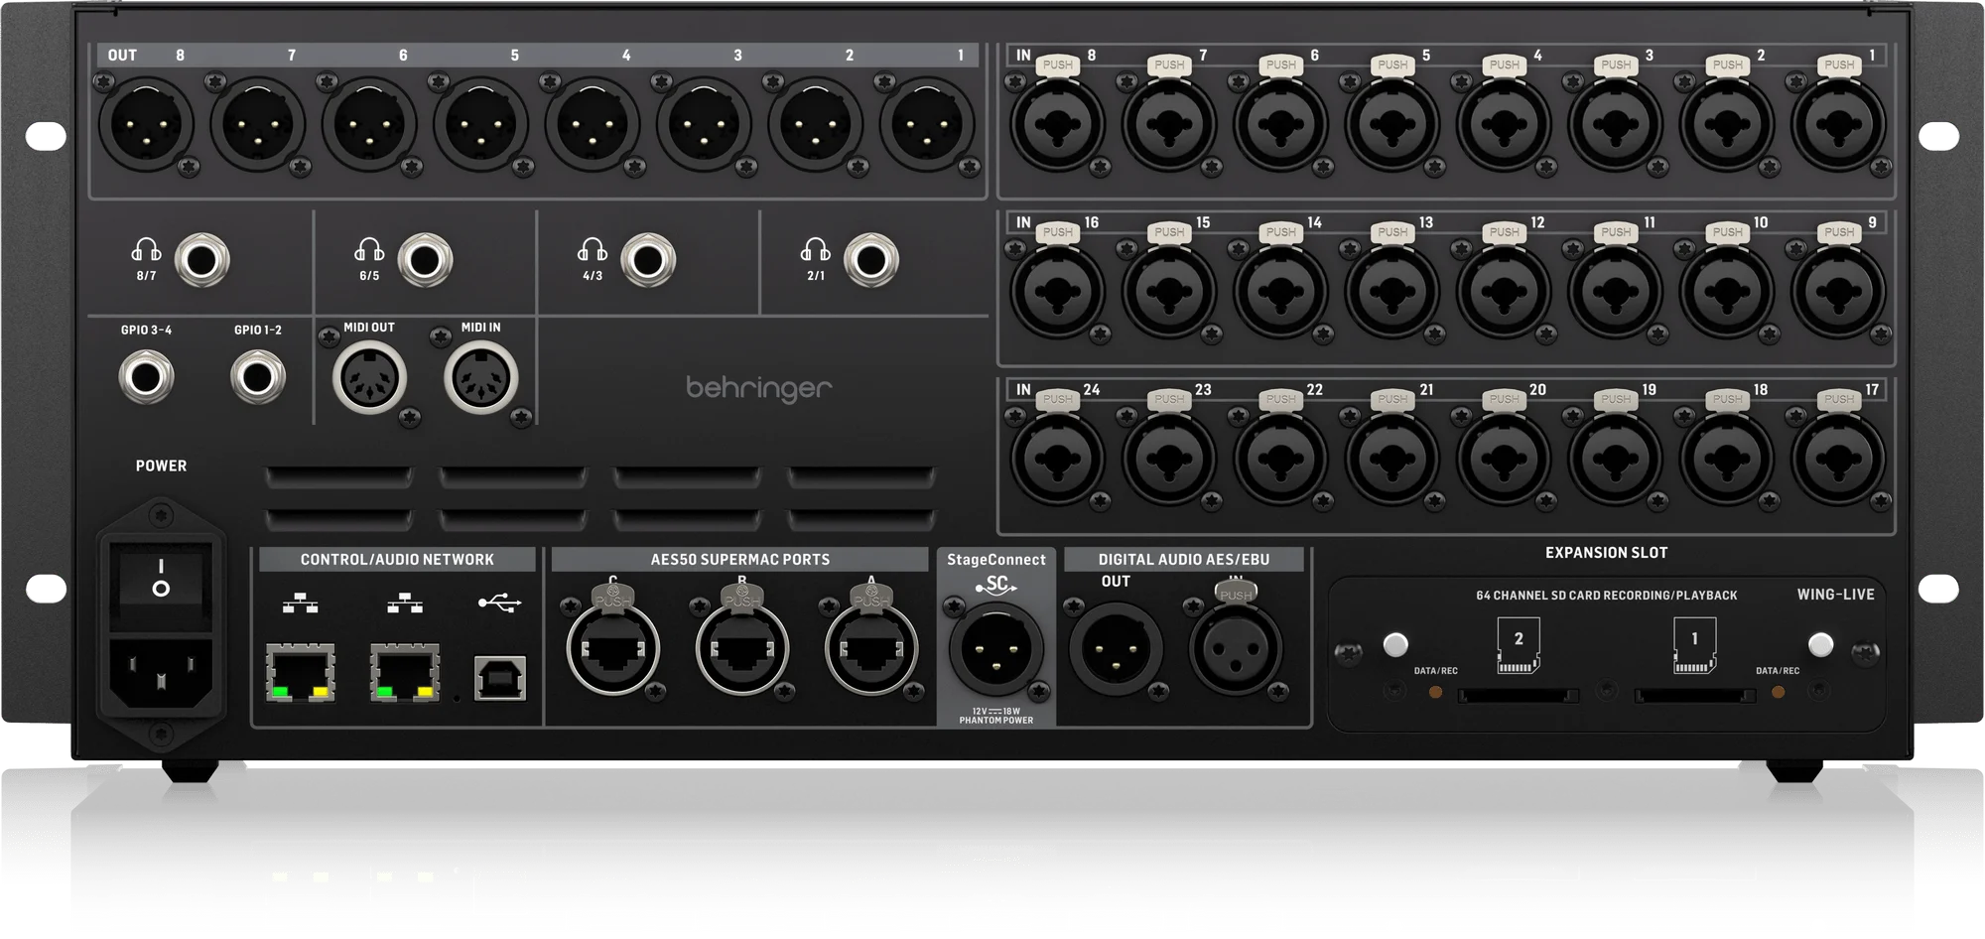Click the headphone icon labeled 2/1

(816, 249)
